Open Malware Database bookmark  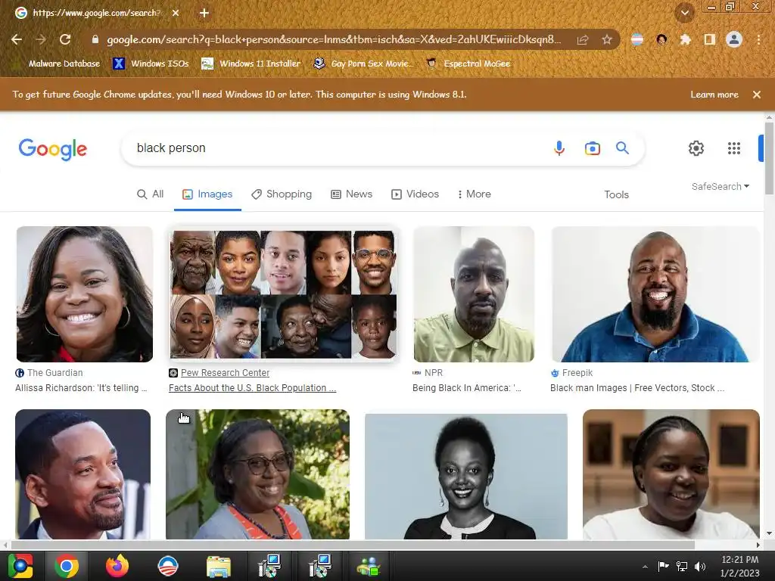(x=64, y=64)
